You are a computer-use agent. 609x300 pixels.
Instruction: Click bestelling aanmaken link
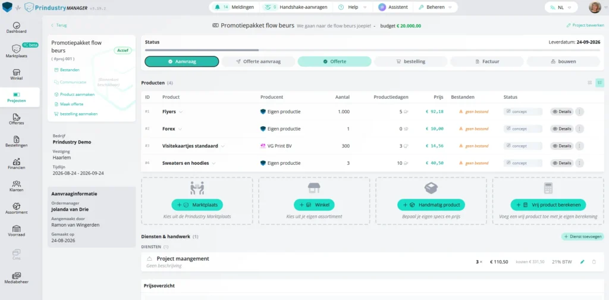(76, 114)
